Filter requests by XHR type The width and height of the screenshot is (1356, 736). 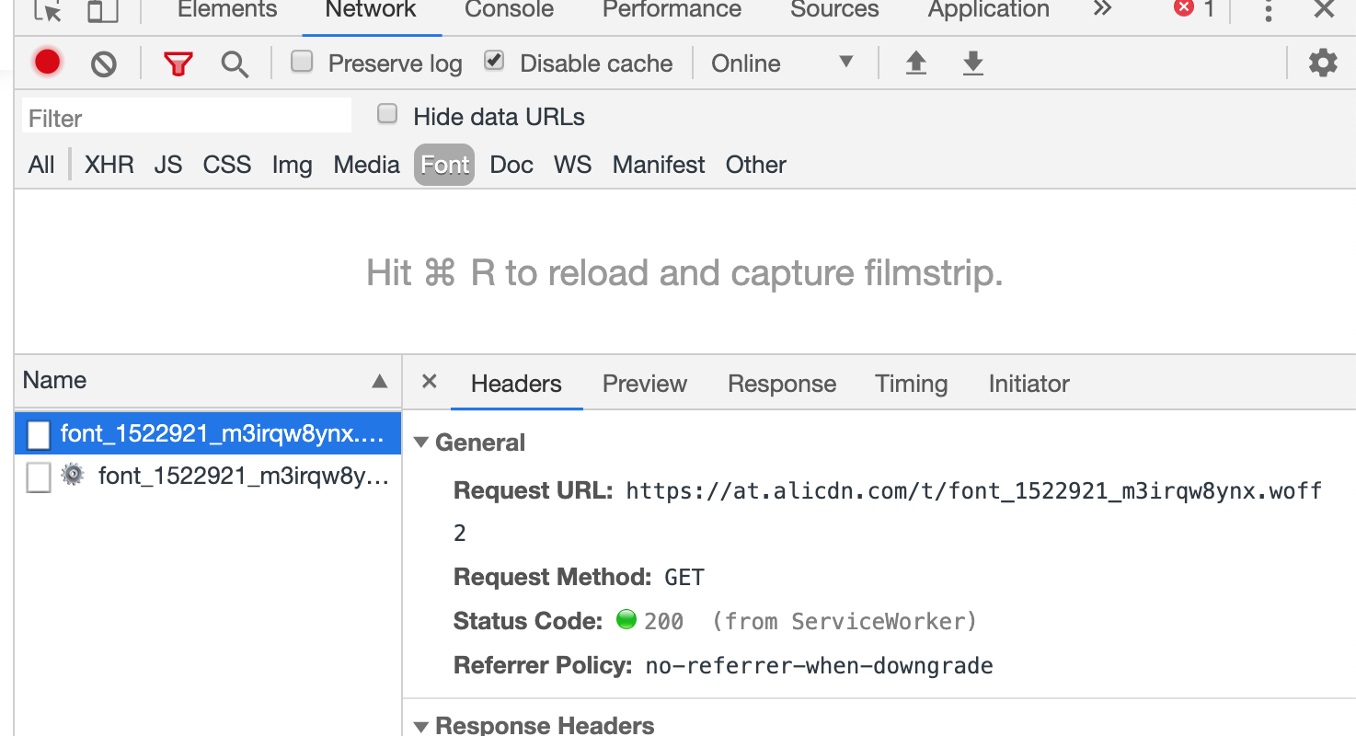109,165
